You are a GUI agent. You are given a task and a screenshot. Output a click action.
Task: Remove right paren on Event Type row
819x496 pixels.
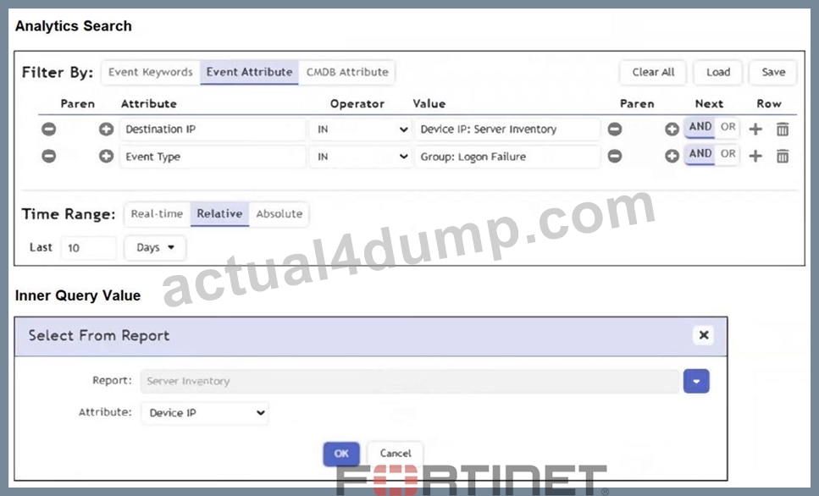pyautogui.click(x=615, y=156)
